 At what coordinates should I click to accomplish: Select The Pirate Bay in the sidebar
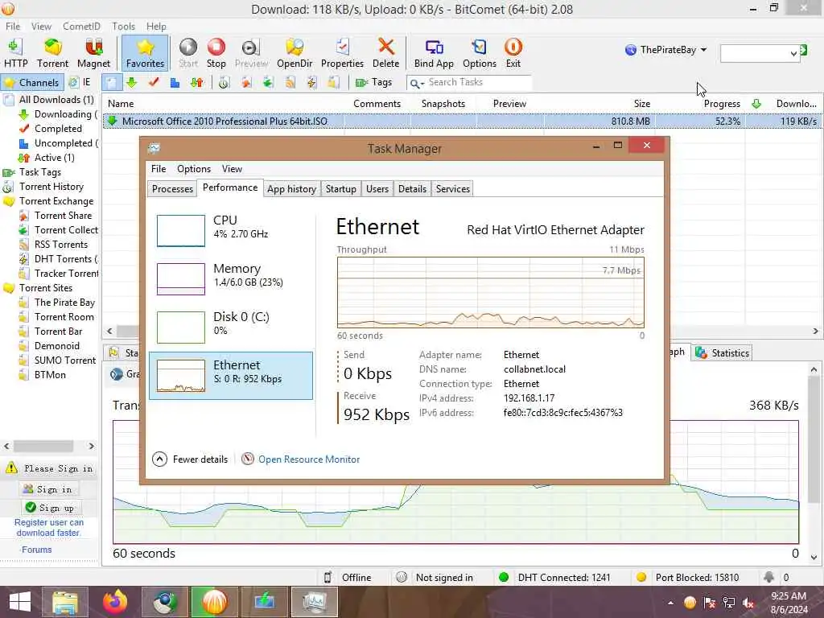click(64, 303)
